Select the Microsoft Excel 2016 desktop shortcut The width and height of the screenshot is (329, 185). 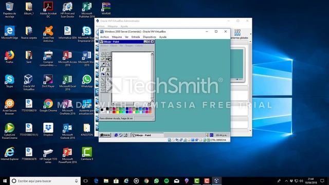(x=67, y=83)
